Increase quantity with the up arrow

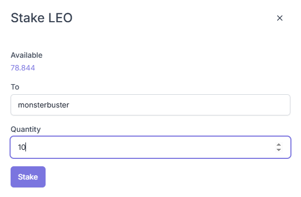(279, 145)
